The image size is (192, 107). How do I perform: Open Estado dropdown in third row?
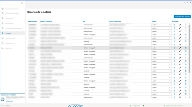tap(161, 31)
